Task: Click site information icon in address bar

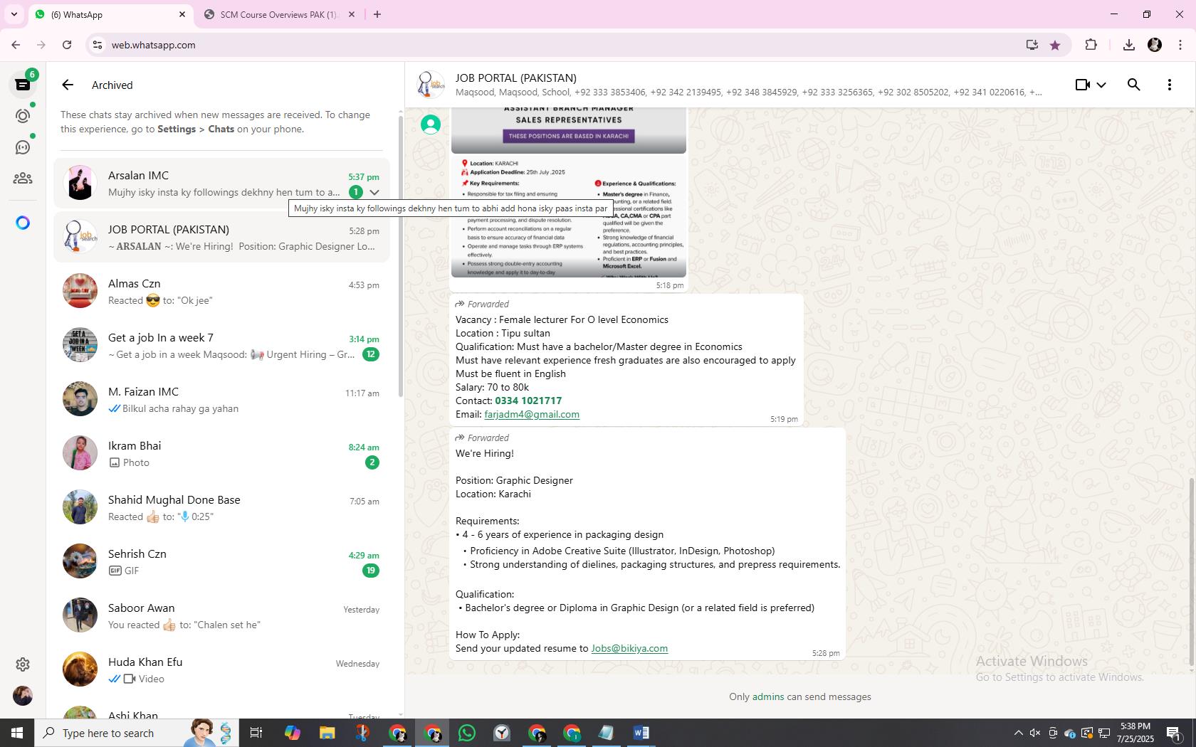Action: [x=98, y=45]
